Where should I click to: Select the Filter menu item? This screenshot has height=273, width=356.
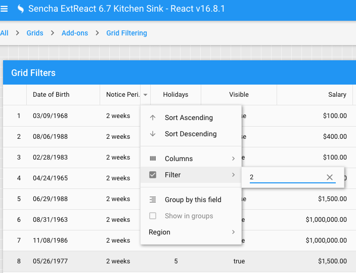click(x=191, y=175)
